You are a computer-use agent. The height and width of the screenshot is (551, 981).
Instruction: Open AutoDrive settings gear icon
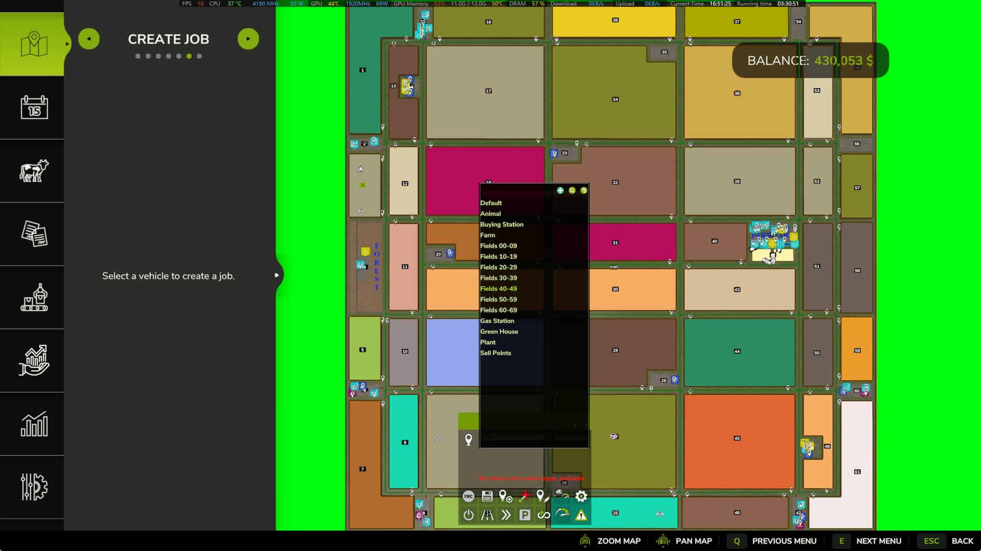click(581, 496)
